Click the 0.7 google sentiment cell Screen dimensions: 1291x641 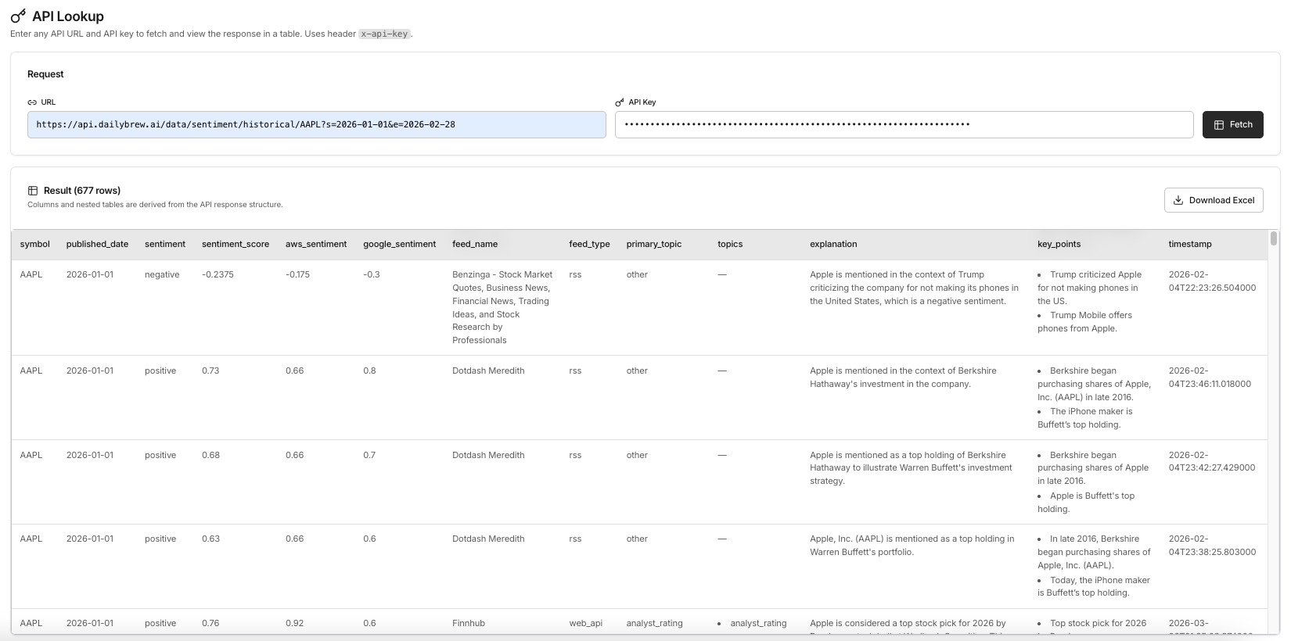369,455
